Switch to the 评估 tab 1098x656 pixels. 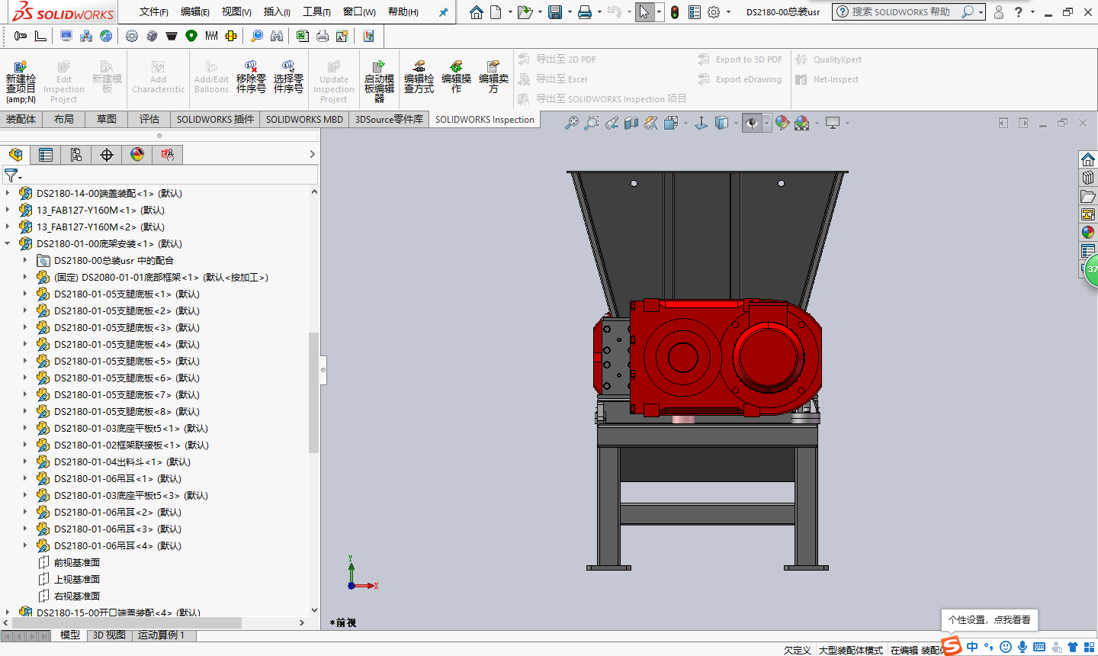[x=149, y=119]
